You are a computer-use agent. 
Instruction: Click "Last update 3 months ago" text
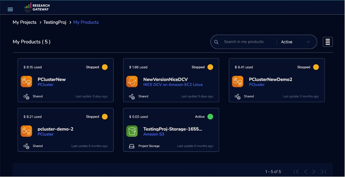click(301, 97)
